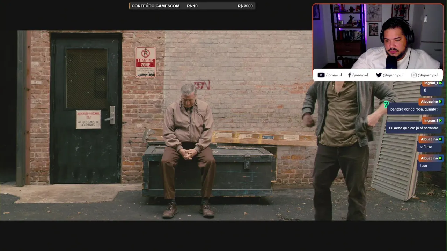Select the /jonnyzul handle beside the Facebook logo

(x=360, y=75)
